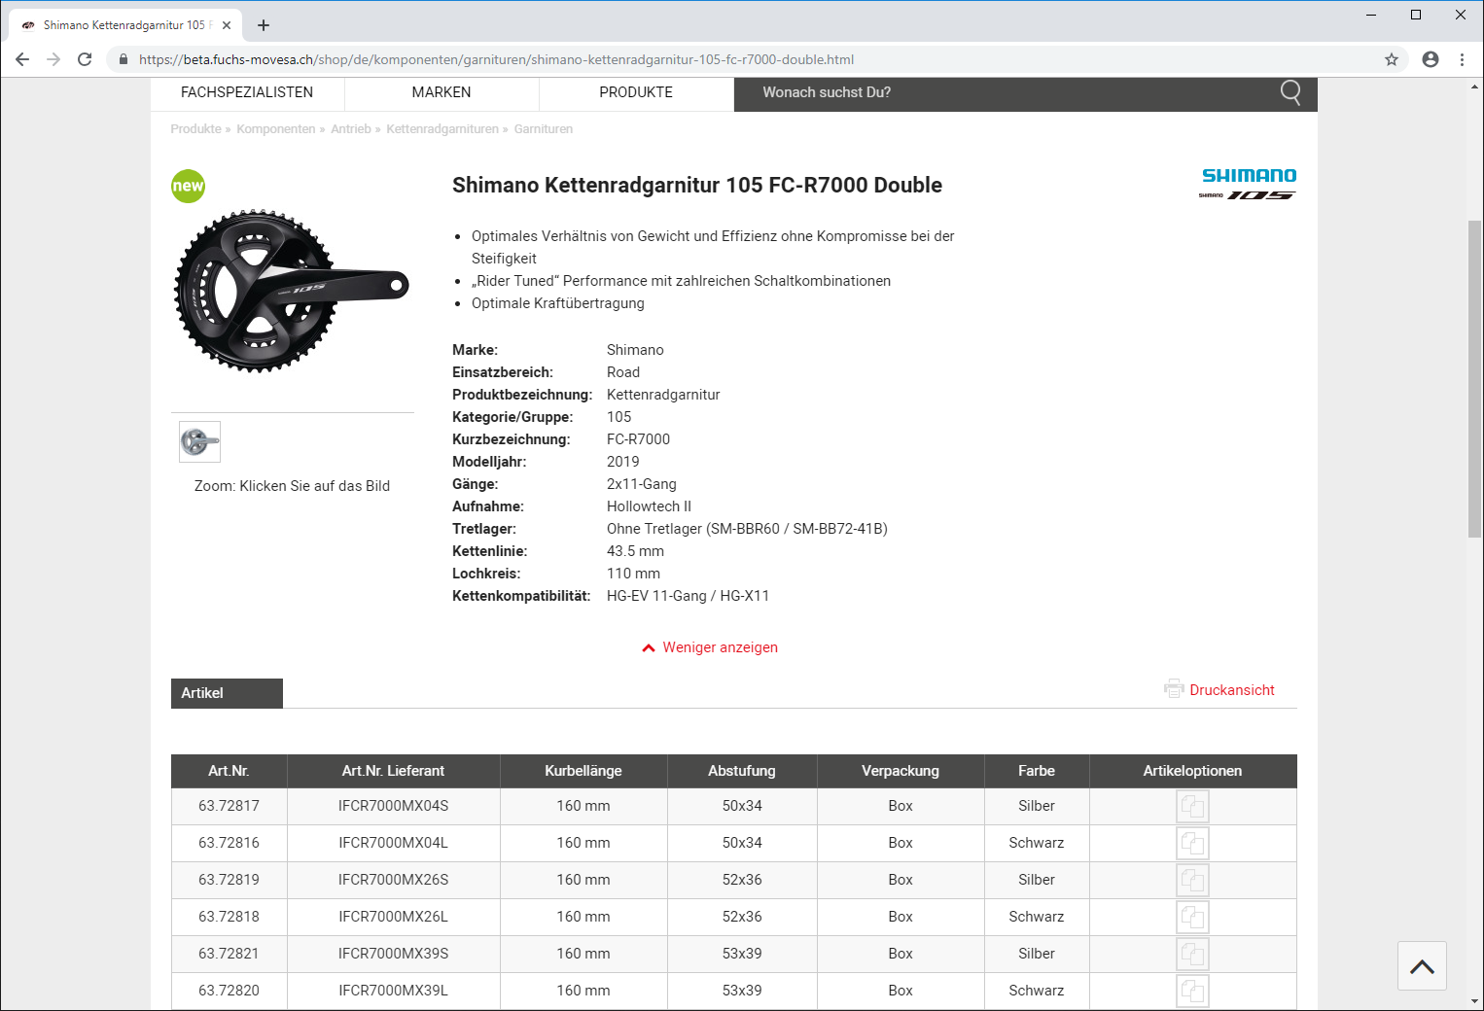
Task: Open the browser profile icon
Action: coord(1431,59)
